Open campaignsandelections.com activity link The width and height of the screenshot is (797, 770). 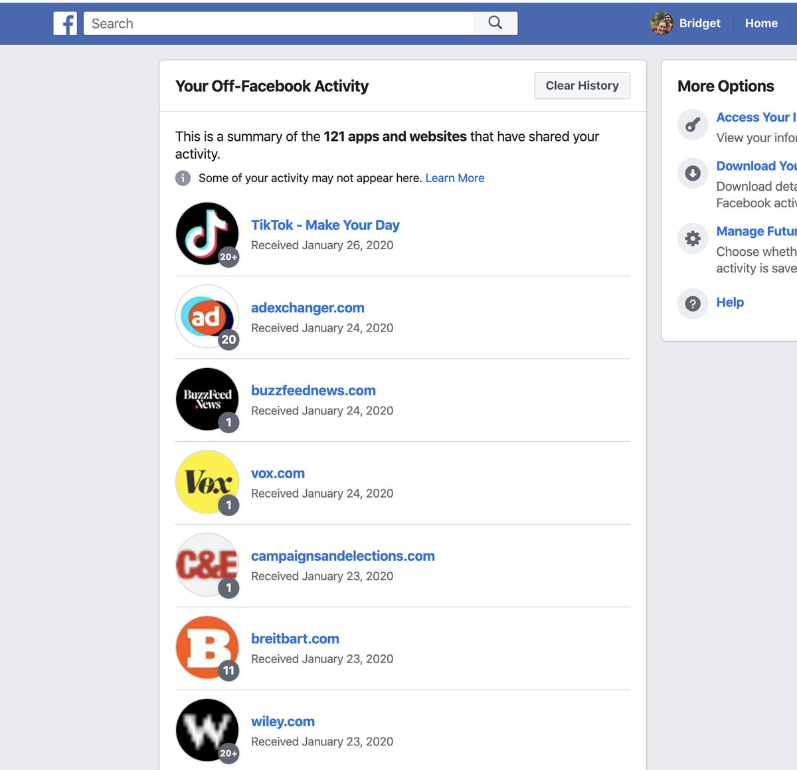[343, 556]
